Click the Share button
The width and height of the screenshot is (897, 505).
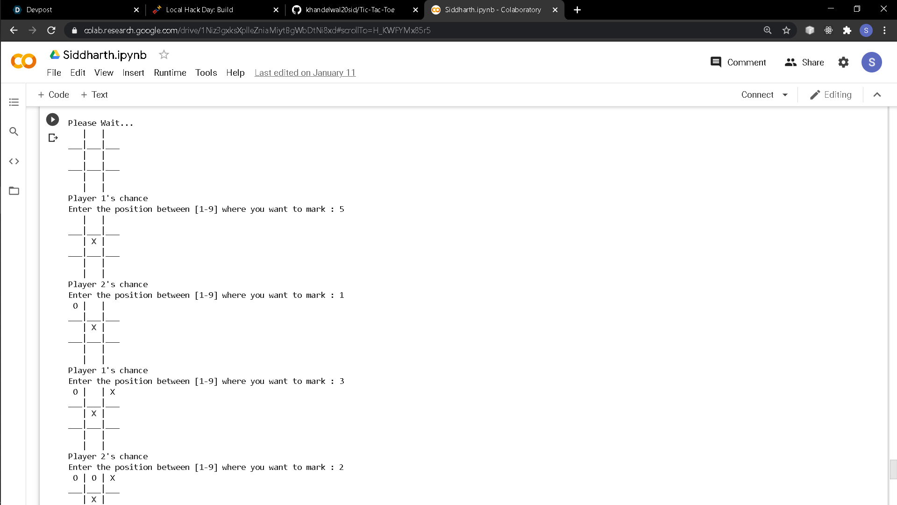pyautogui.click(x=804, y=62)
